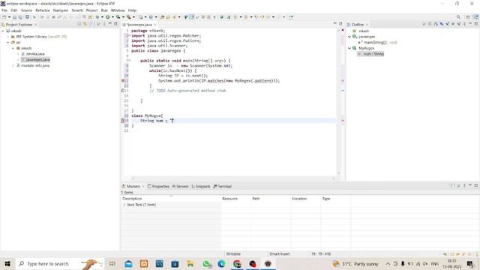This screenshot has height=270, width=480.
Task: Click the Open Type toolbar icon
Action: coord(162,17)
